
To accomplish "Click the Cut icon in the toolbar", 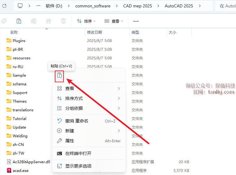I will [x=4, y=21].
